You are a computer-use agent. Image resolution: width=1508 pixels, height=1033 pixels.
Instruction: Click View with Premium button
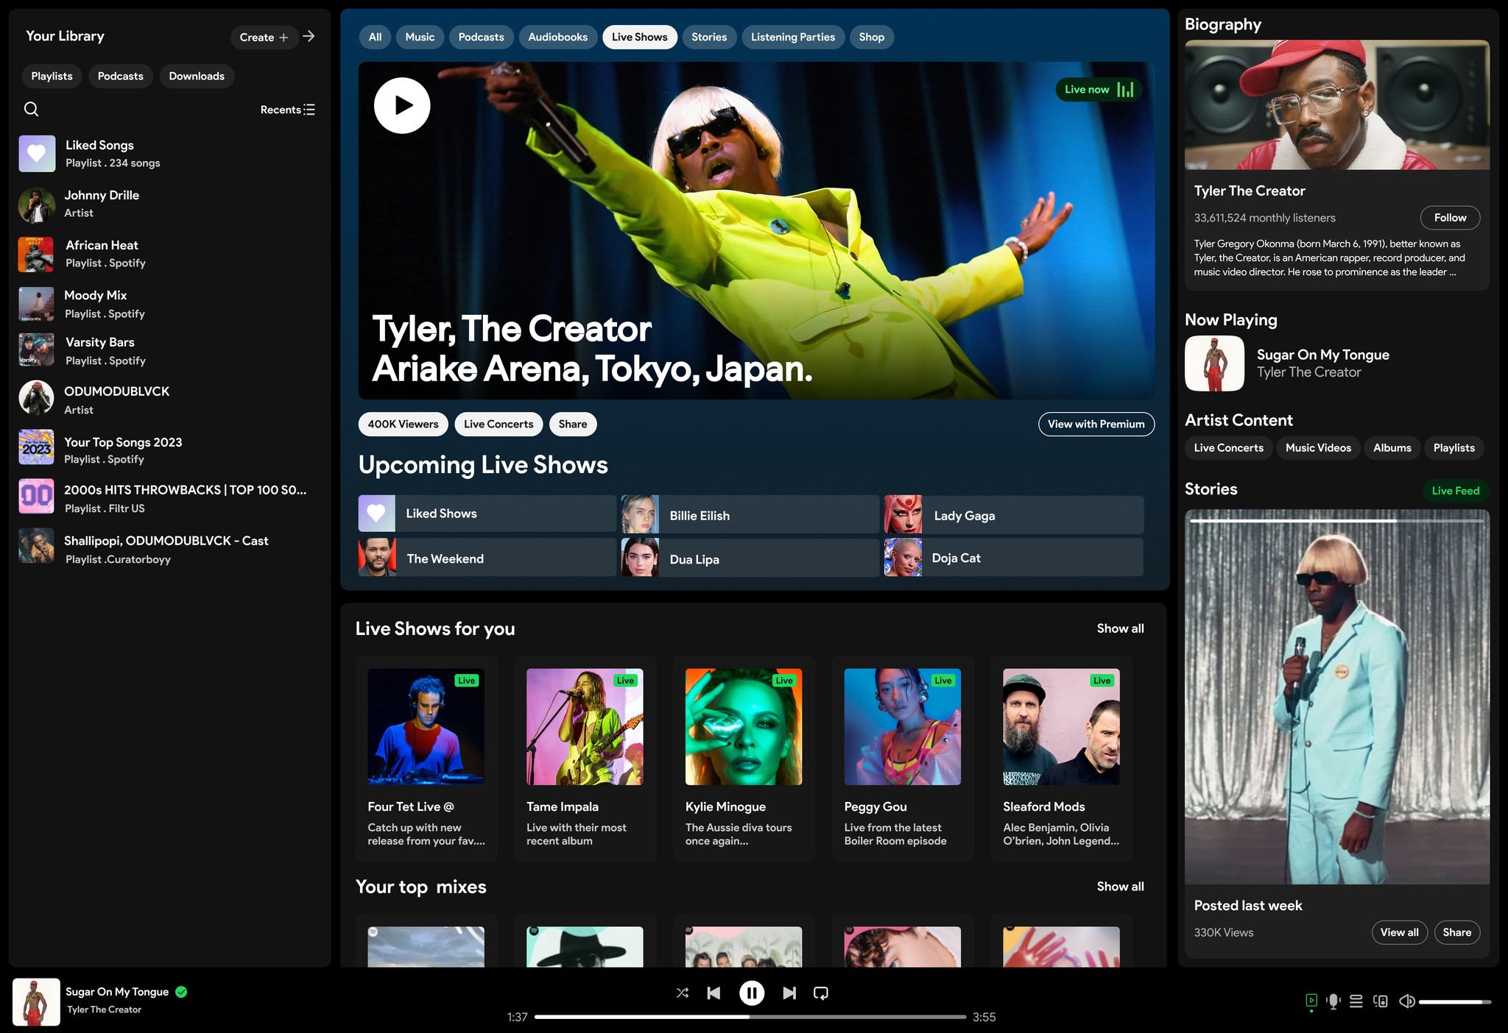1096,424
